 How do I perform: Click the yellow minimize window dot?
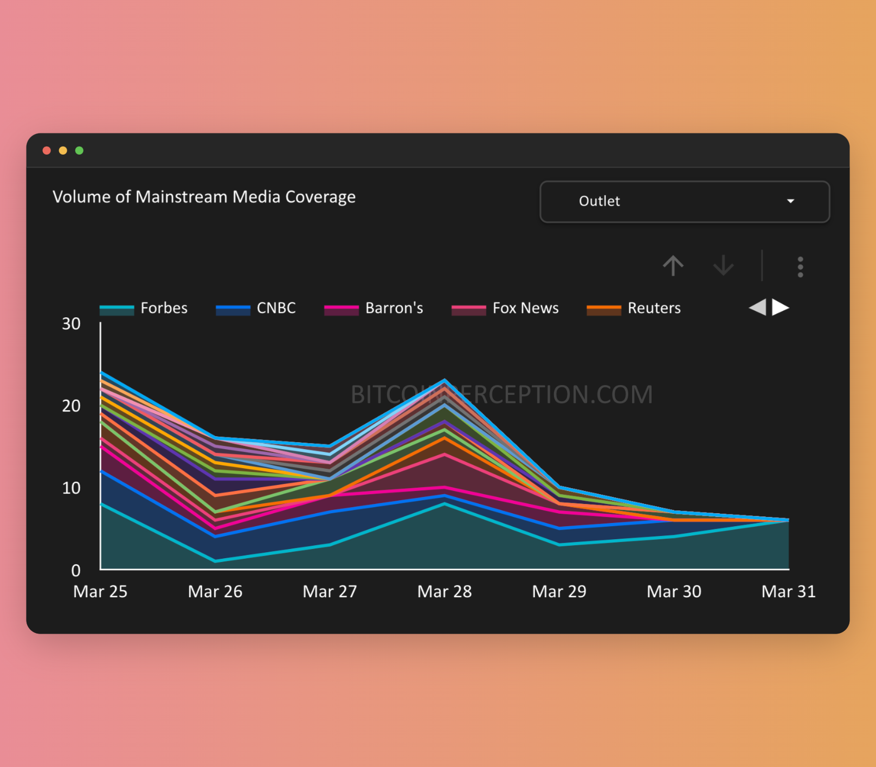coord(63,151)
